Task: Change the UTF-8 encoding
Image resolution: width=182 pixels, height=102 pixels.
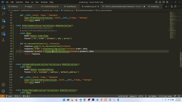Action: pos(141,96)
